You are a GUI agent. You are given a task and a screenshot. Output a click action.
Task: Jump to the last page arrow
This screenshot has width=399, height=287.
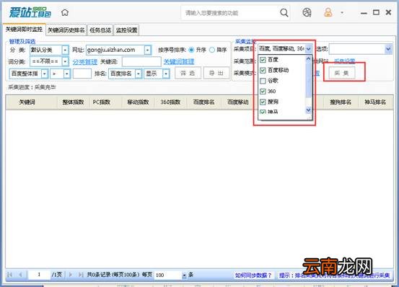[x=81, y=275]
